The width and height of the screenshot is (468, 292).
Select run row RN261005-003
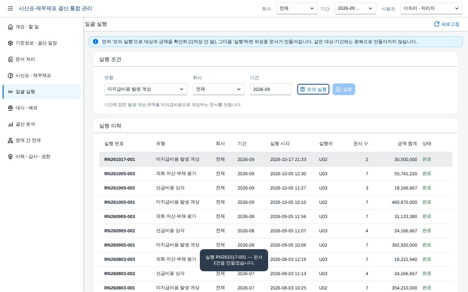click(x=276, y=174)
